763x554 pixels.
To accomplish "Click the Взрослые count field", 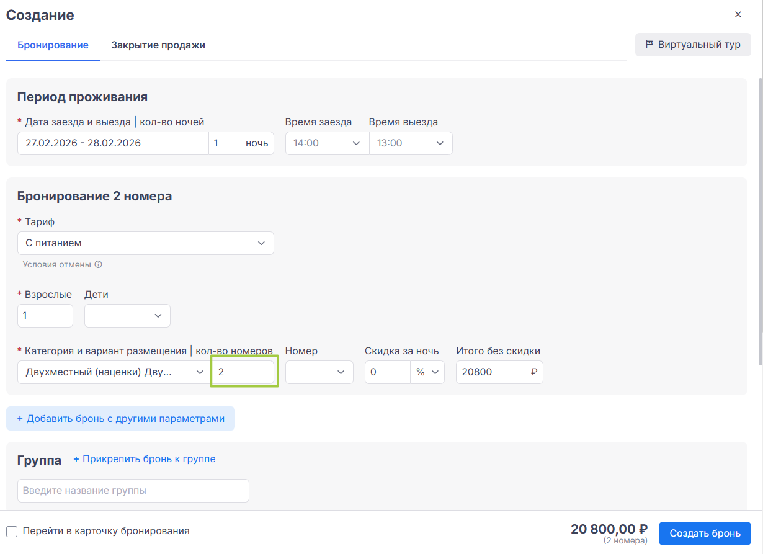I will click(x=45, y=316).
